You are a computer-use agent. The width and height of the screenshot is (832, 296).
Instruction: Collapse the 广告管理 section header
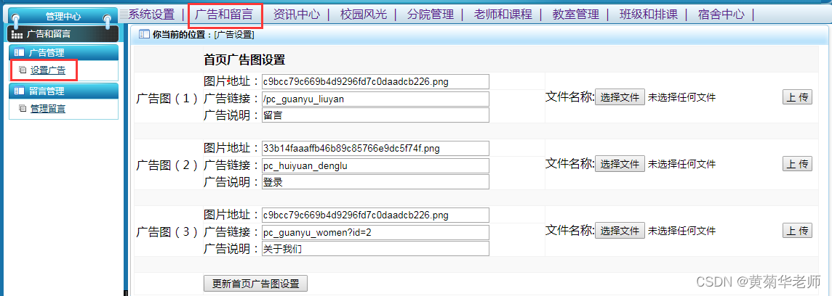(64, 52)
